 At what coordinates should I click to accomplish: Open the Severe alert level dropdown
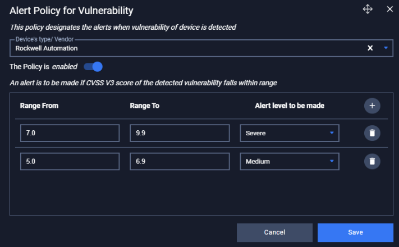click(290, 133)
